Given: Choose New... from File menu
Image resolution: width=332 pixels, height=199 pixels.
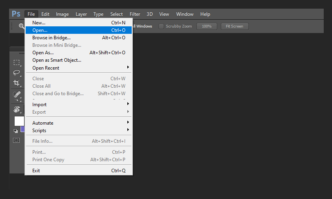Looking at the screenshot, I should coord(78,22).
